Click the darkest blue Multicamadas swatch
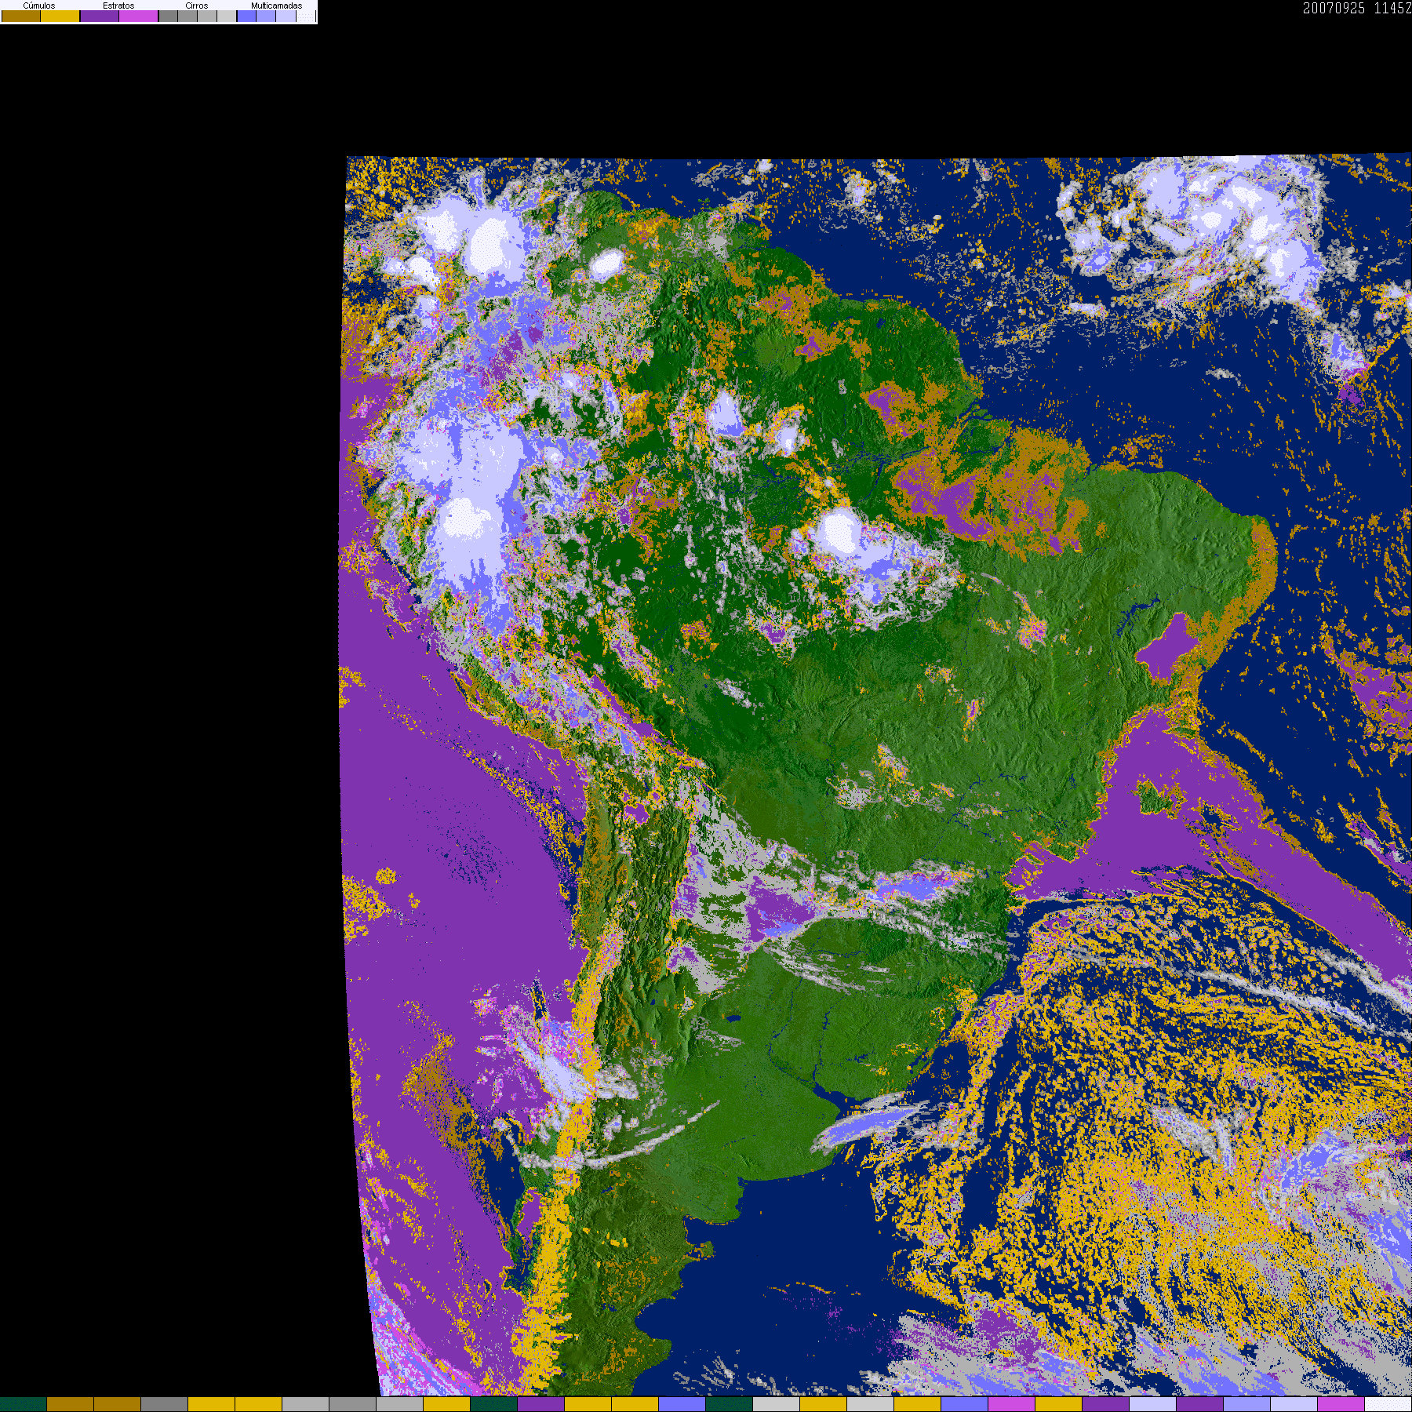Screen dimensions: 1412x1412 click(x=247, y=16)
